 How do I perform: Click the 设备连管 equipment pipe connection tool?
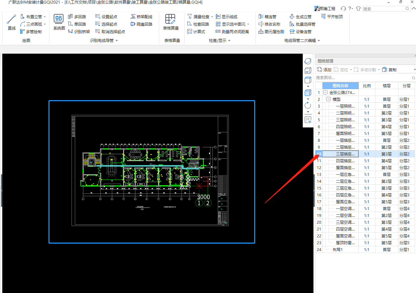[x=300, y=32]
